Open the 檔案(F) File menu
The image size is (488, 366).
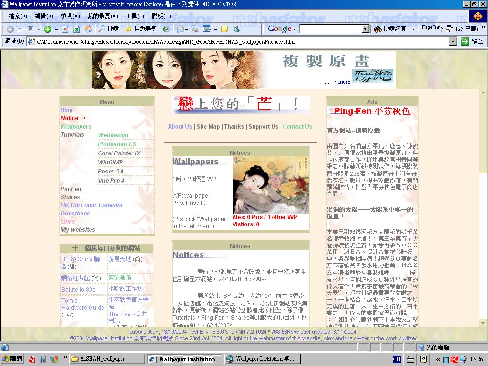point(18,16)
